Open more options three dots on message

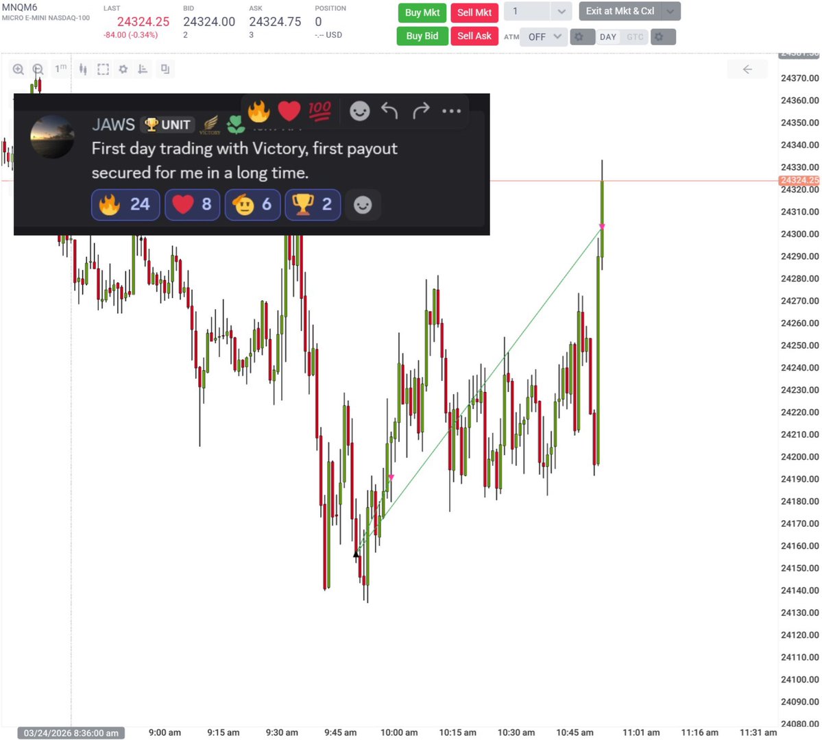(451, 111)
